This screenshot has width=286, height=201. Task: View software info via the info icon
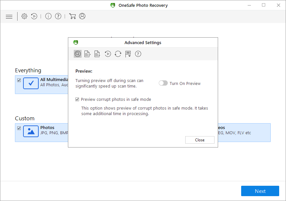pos(48,16)
